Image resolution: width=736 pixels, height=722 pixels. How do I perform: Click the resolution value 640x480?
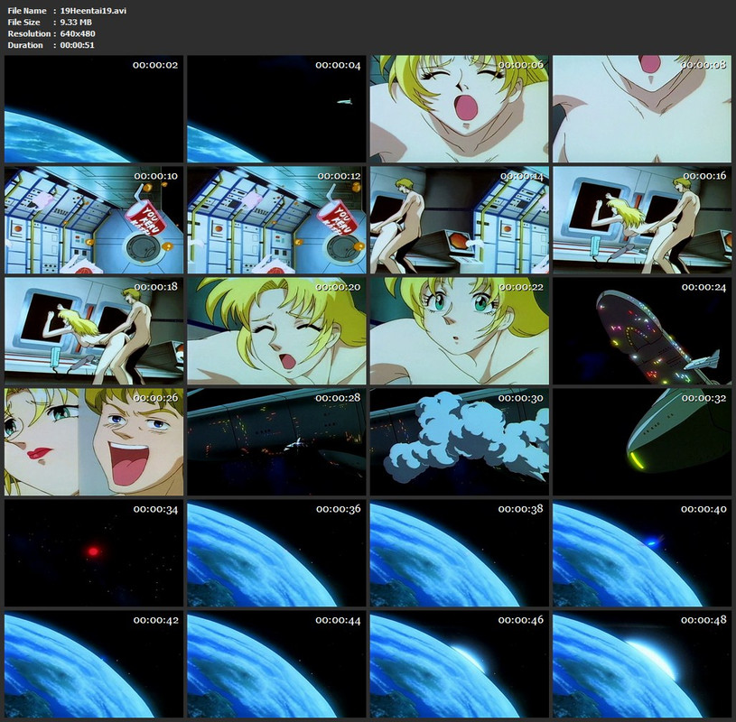point(78,33)
